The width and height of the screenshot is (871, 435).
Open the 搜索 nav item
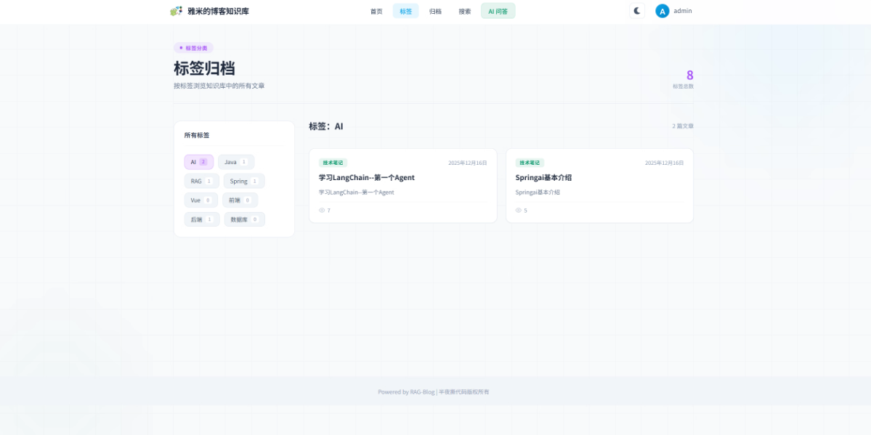pyautogui.click(x=465, y=11)
